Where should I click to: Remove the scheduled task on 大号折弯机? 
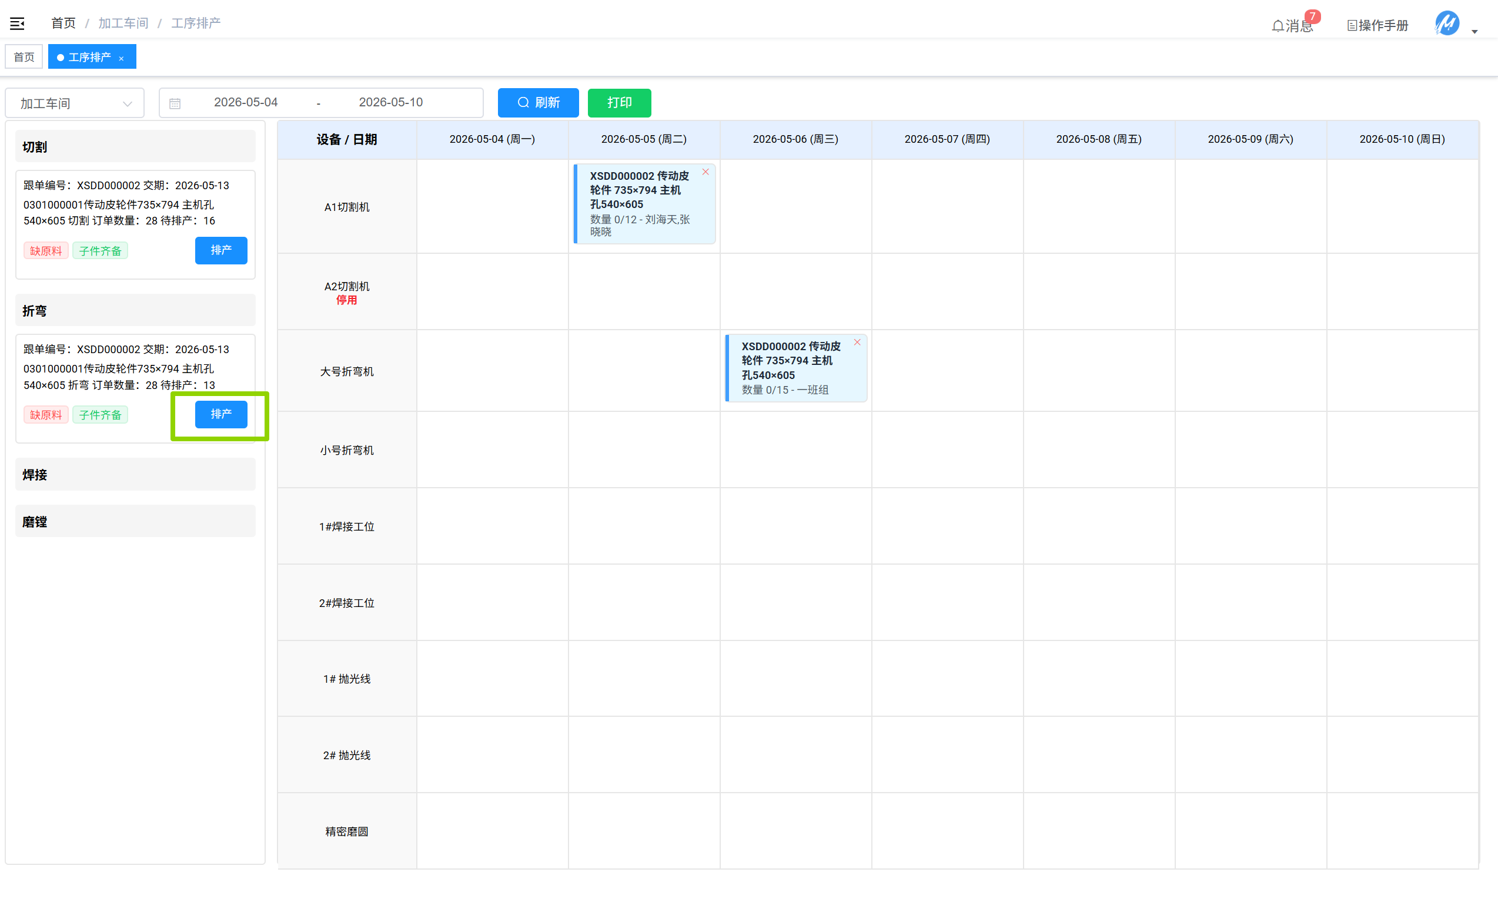click(857, 343)
